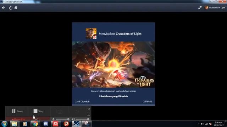227x127 pixels.
Task: Open File Explorer from the taskbar
Action: (x=14, y=124)
